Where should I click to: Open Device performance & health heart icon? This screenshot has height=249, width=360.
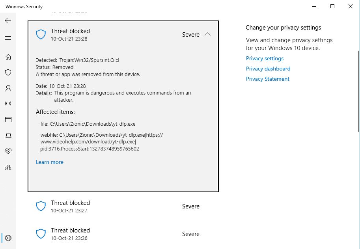click(8, 151)
